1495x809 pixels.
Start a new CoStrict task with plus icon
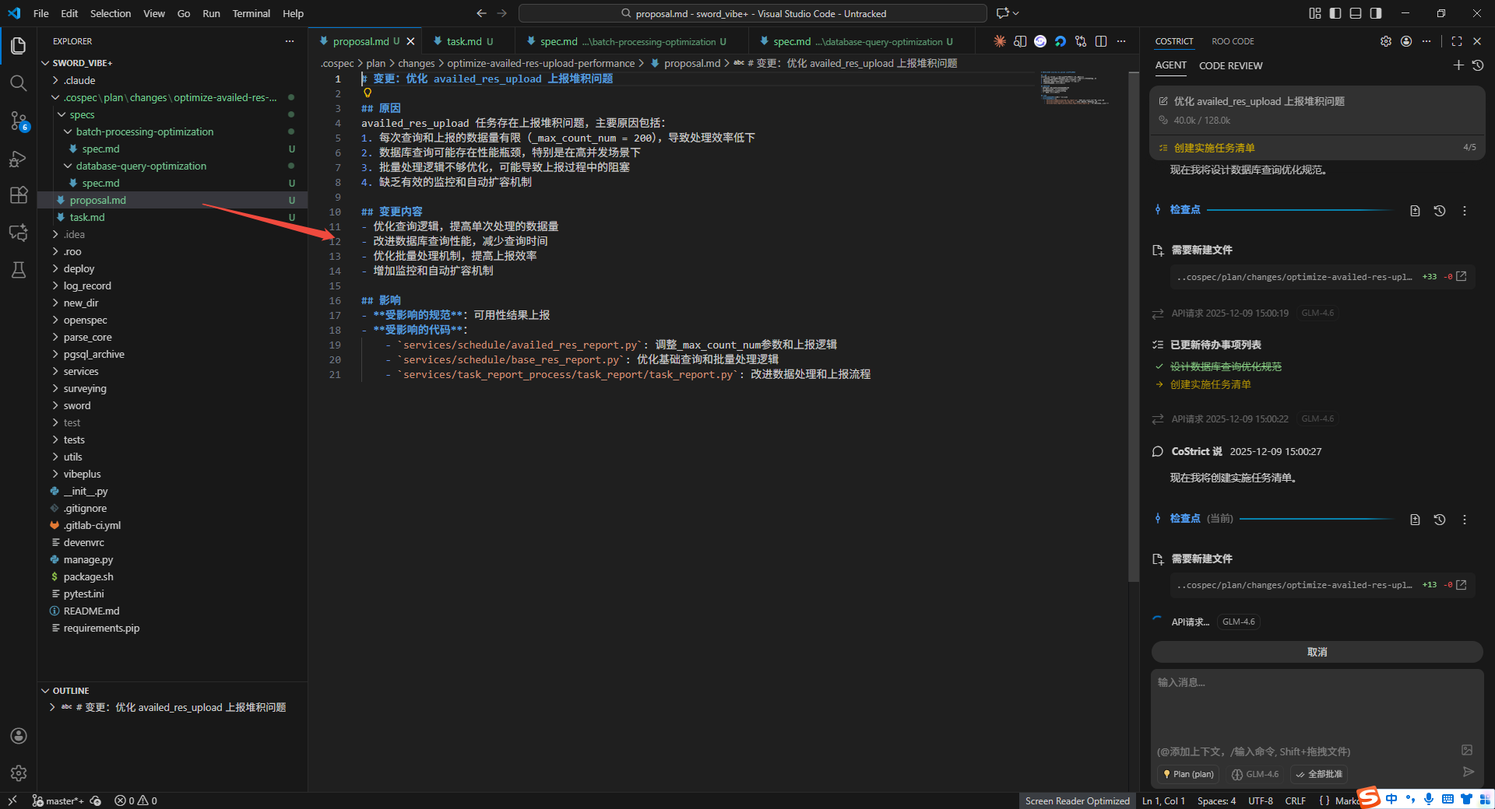coord(1458,65)
